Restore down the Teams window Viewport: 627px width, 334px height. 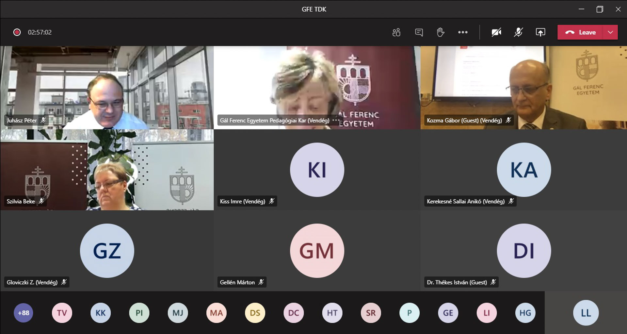pos(600,9)
